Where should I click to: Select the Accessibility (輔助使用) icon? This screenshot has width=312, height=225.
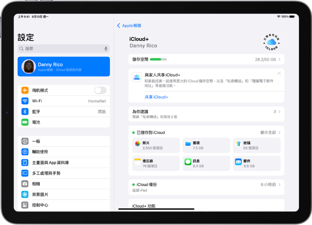point(25,152)
